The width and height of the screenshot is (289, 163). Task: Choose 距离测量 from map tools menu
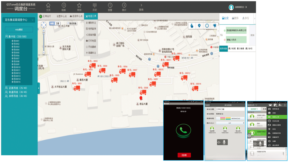pos(91,35)
